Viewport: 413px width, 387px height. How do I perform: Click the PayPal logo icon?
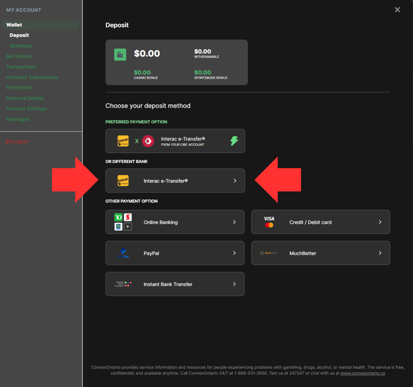pos(123,253)
